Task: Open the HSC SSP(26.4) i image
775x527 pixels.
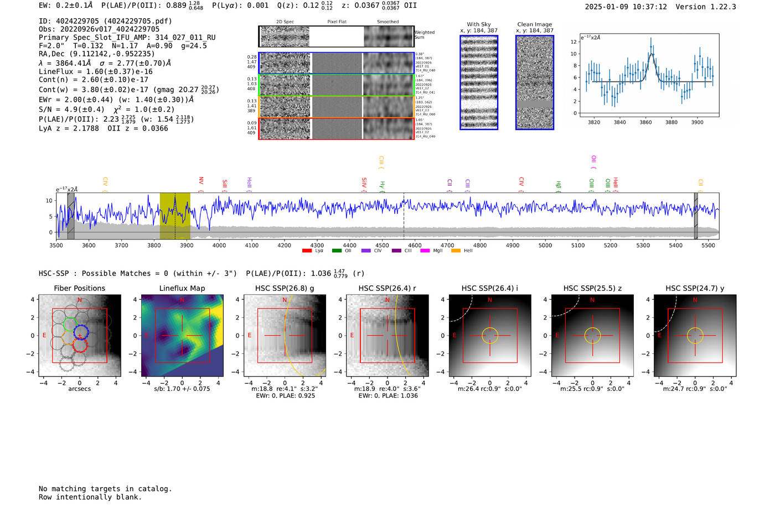Action: tap(490, 335)
